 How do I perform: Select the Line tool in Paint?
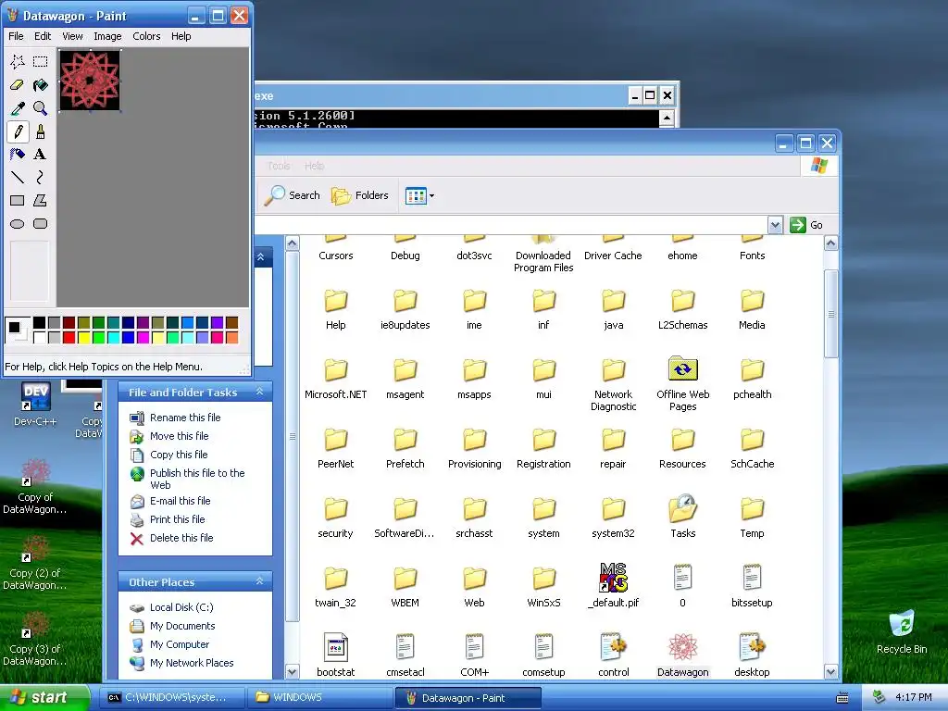(x=18, y=177)
